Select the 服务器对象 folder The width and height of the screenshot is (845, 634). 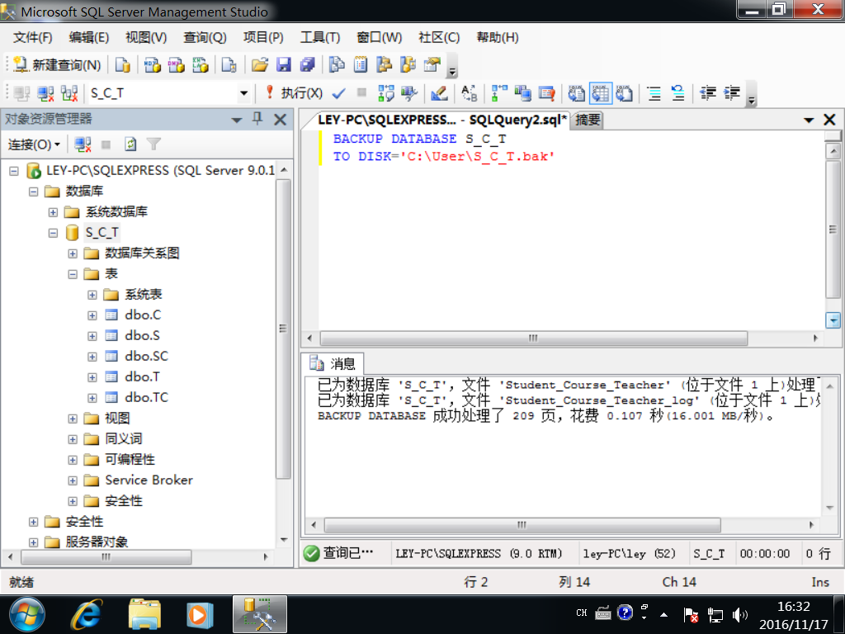point(97,542)
